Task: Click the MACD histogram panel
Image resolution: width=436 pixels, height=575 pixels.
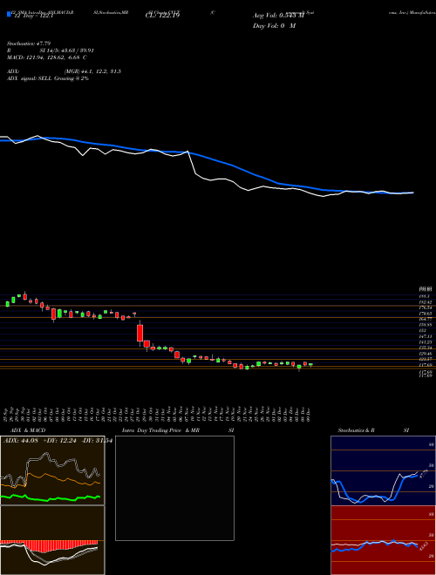Action: (x=52, y=540)
